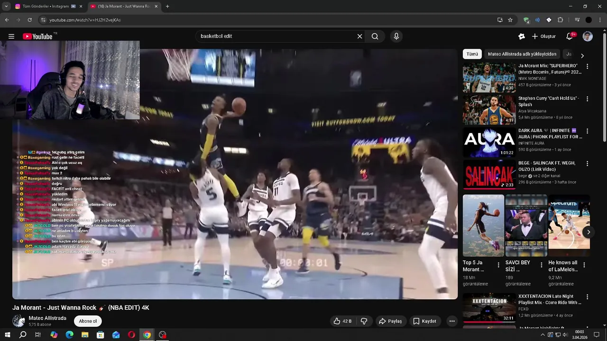Open Chrome three-dot menu
Image resolution: width=607 pixels, height=341 pixels.
(x=600, y=20)
